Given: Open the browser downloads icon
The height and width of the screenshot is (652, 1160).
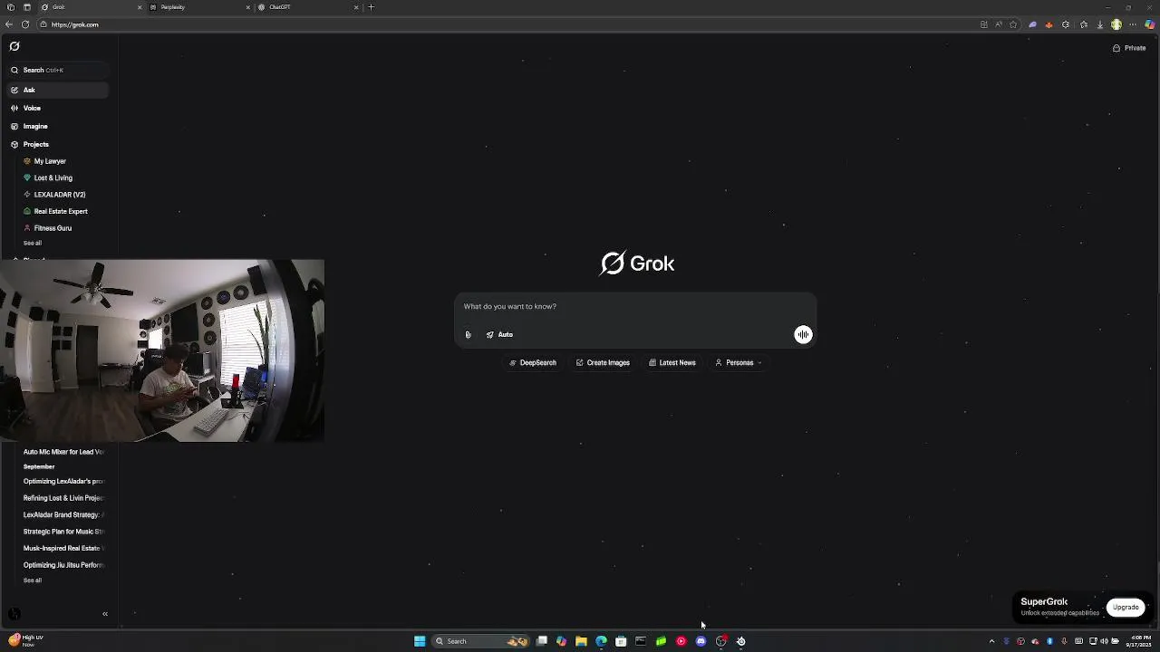Looking at the screenshot, I should (1099, 24).
